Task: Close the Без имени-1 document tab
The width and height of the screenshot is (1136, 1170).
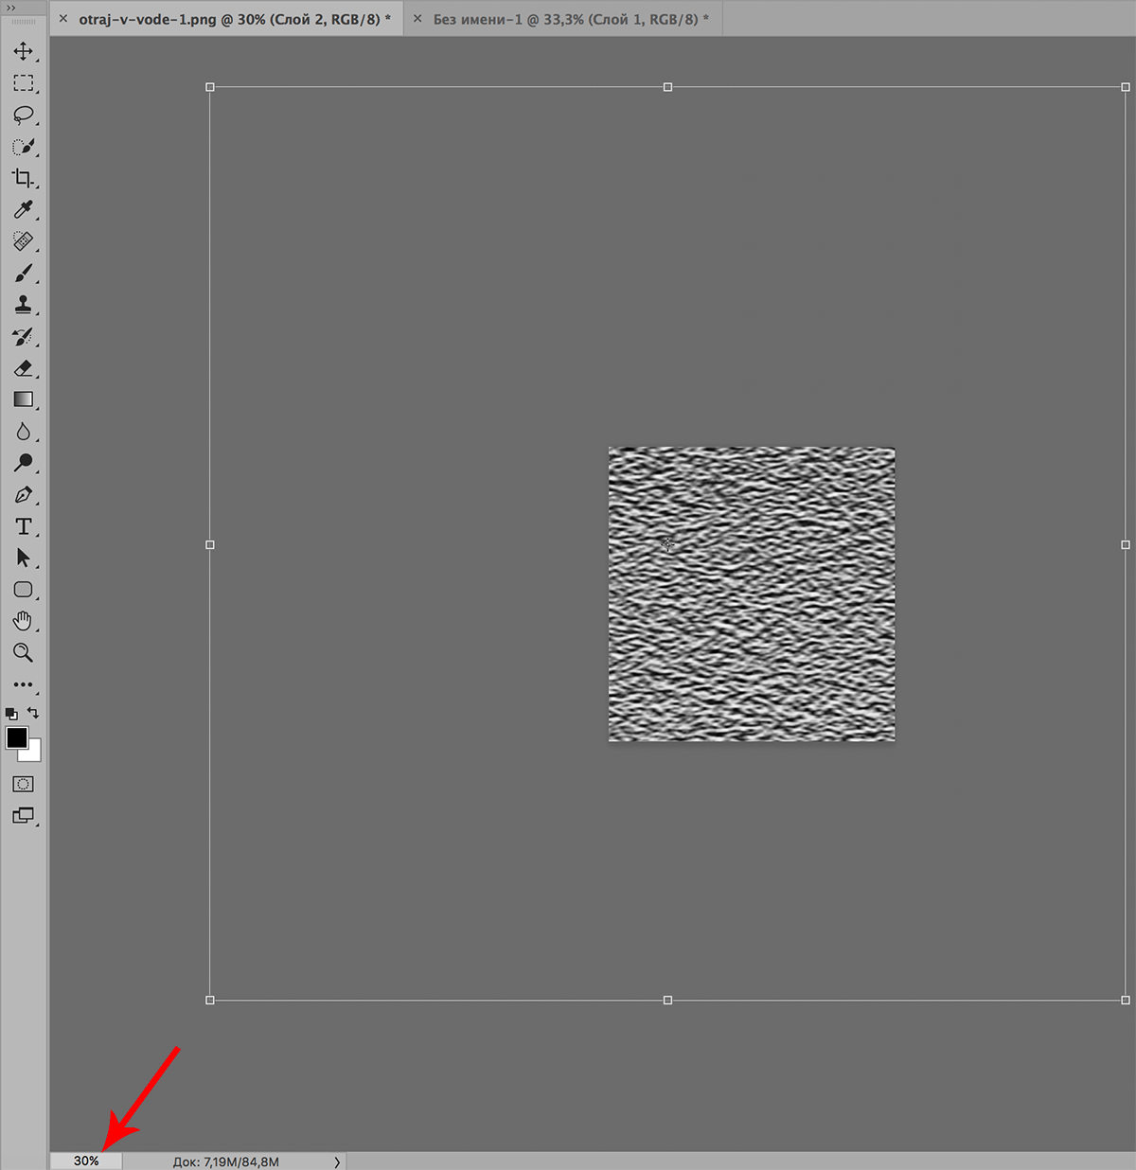Action: click(417, 19)
